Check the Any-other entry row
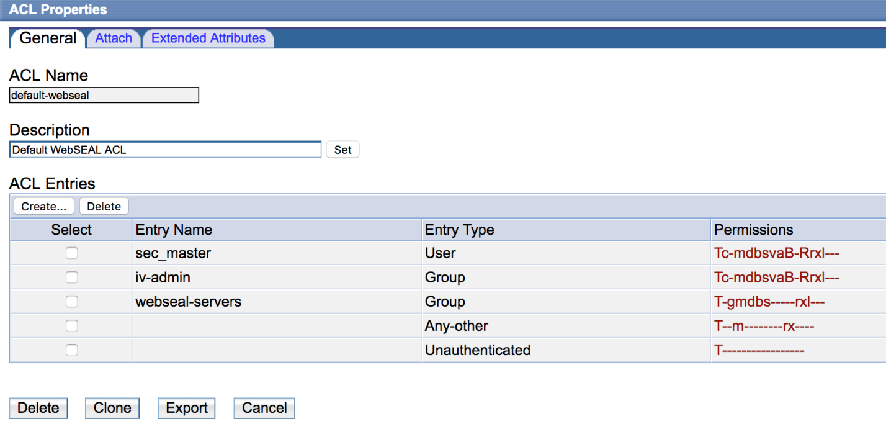Viewport: 886px width, 429px height. [71, 325]
